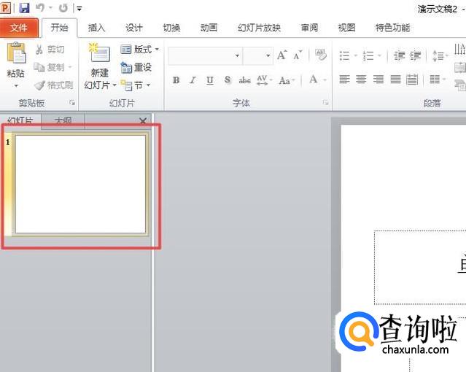Align text left
The image size is (466, 372).
(344, 80)
